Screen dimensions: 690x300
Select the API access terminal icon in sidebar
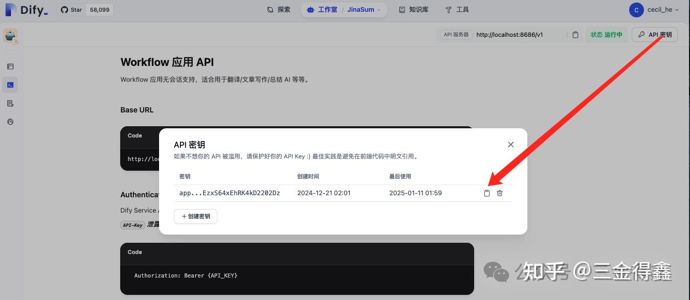click(x=10, y=84)
